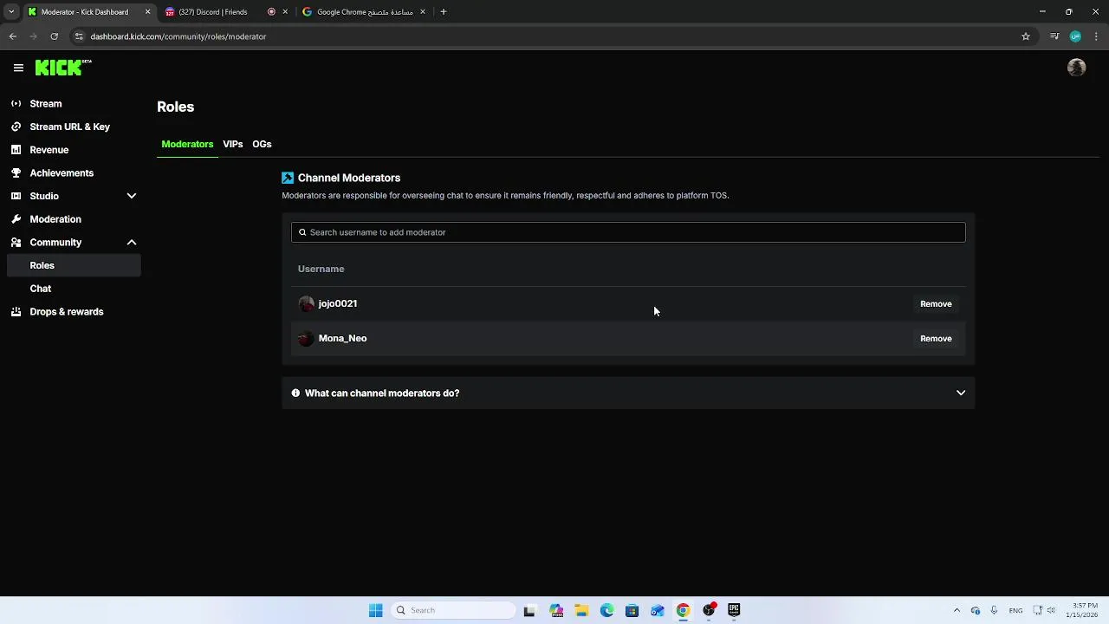
Task: Open the media control toolbar icon
Action: pos(1054,36)
